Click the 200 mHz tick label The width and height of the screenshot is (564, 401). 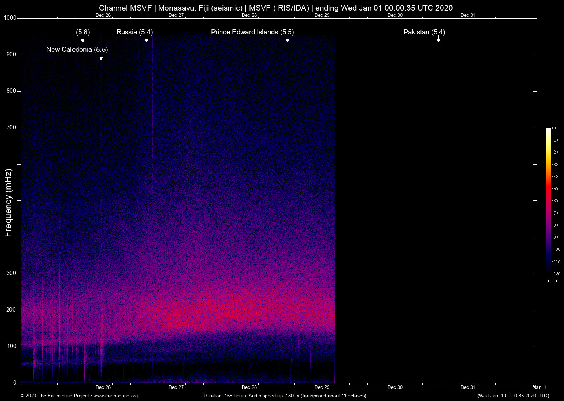click(11, 310)
